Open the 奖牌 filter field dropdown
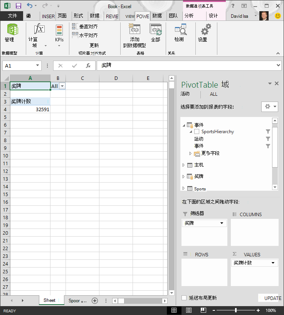The image size is (284, 315). point(222,223)
